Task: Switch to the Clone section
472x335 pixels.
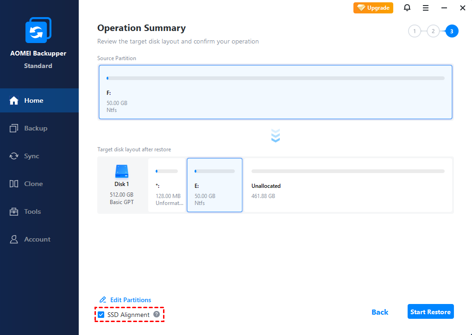Action: tap(33, 184)
